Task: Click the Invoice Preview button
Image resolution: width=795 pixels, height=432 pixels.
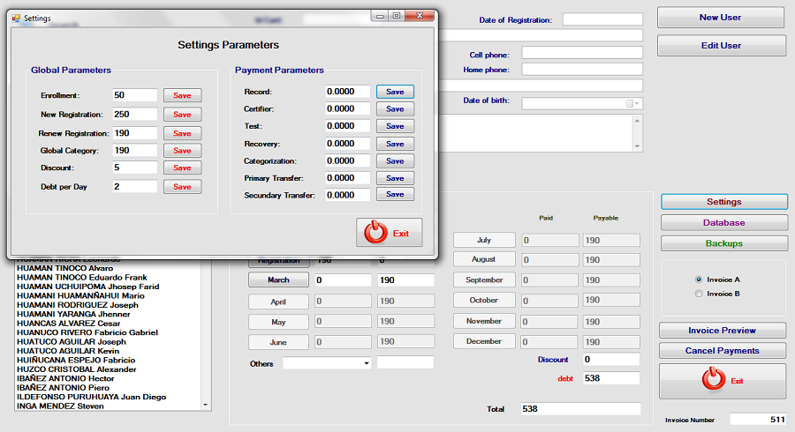Action: click(x=722, y=331)
